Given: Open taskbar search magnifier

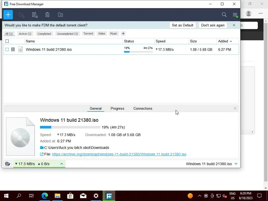Looking at the screenshot, I should pyautogui.click(x=19, y=196).
